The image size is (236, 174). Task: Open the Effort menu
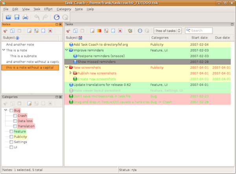pos(49,9)
